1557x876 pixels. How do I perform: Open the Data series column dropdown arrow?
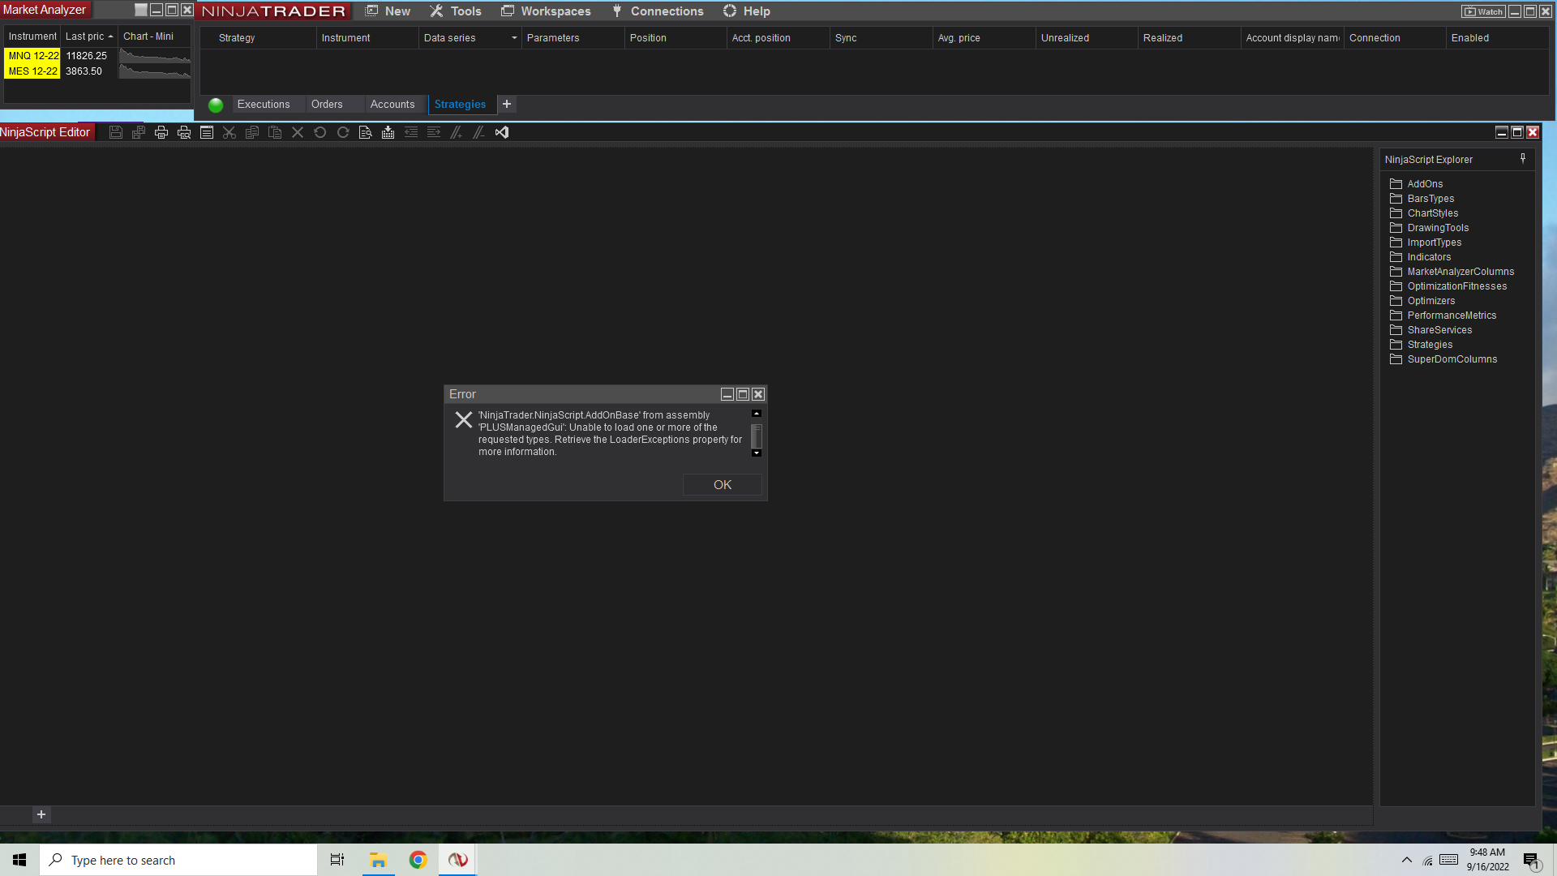(x=514, y=38)
